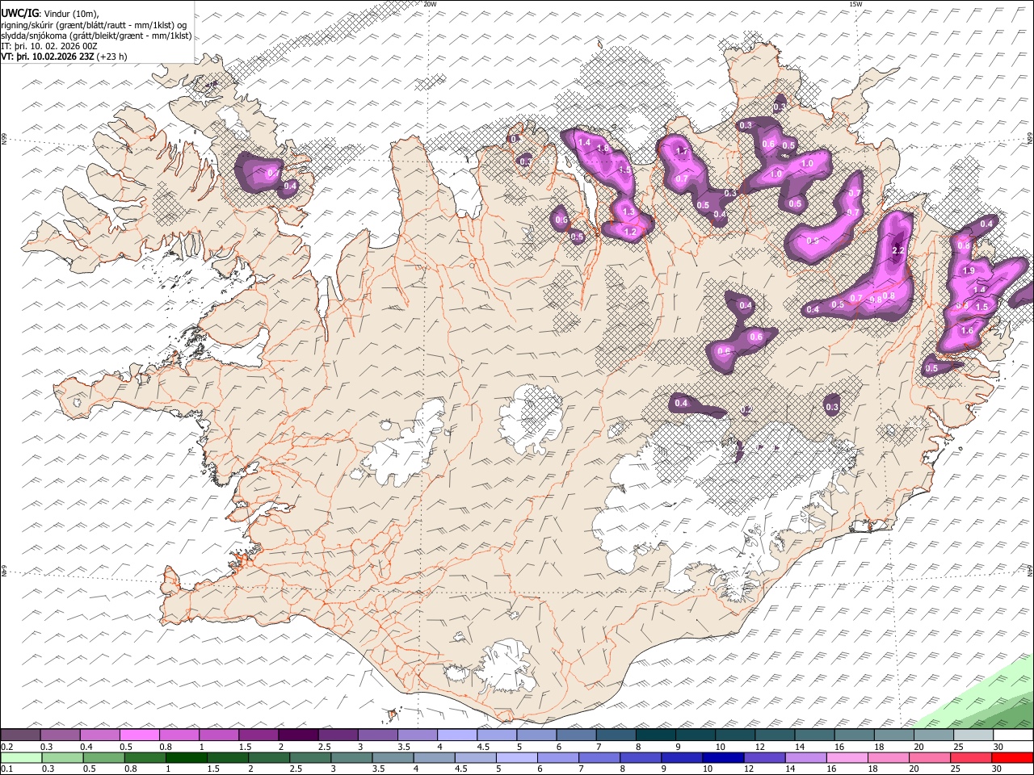The width and height of the screenshot is (1034, 775).
Task: Select lower rain scale red swatch starting at 25
Action: tap(971, 757)
